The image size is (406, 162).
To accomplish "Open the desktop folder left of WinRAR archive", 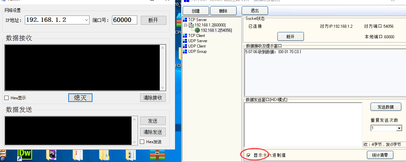I will [130, 155].
